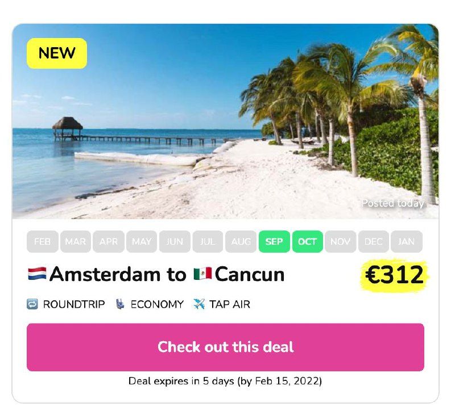Click the Check out this deal button
455x419 pixels.
click(x=225, y=347)
